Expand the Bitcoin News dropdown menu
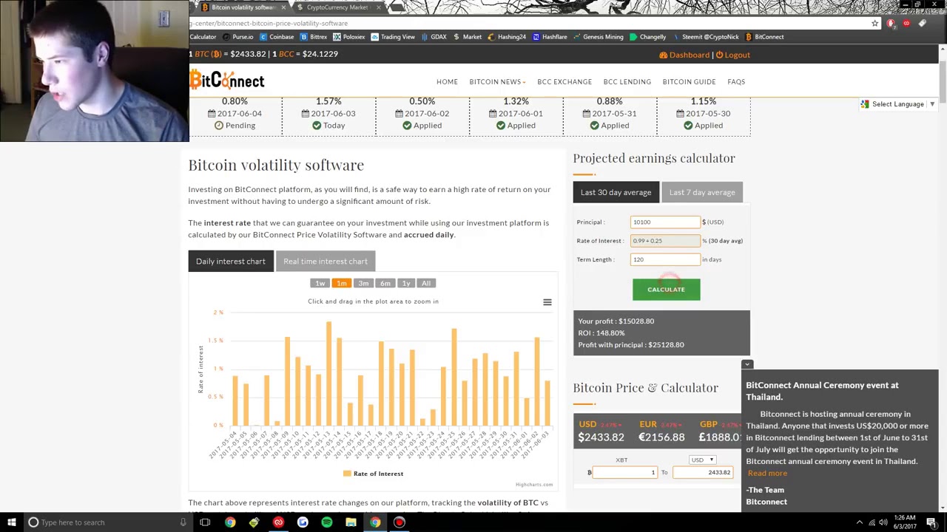The image size is (947, 532). point(497,82)
